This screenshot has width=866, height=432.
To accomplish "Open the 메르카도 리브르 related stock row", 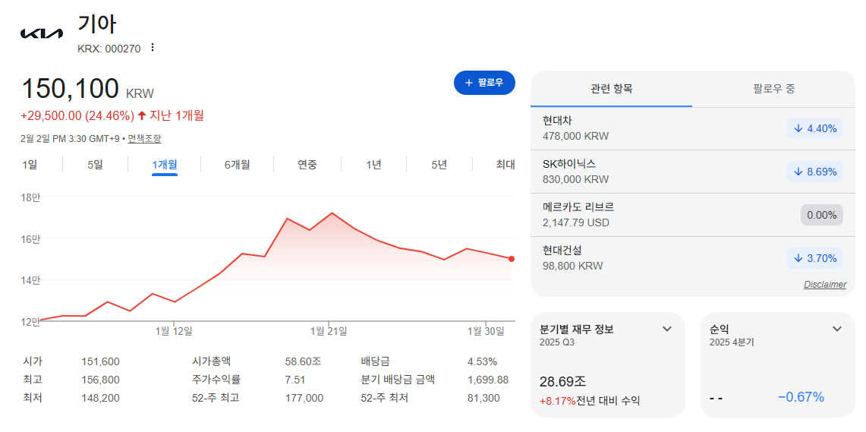I will pyautogui.click(x=693, y=215).
